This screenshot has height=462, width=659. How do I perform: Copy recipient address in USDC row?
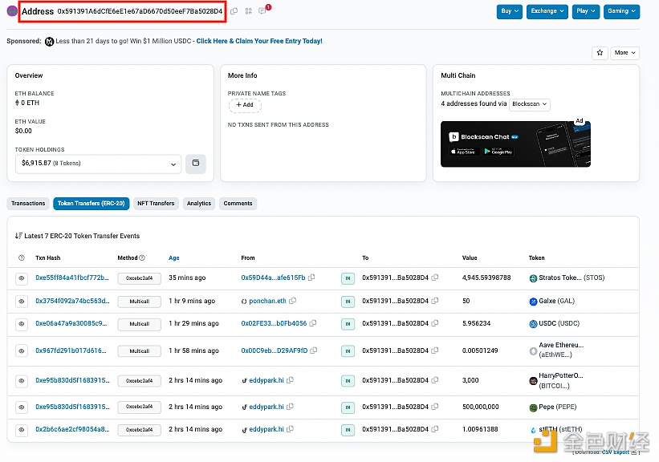pos(435,323)
